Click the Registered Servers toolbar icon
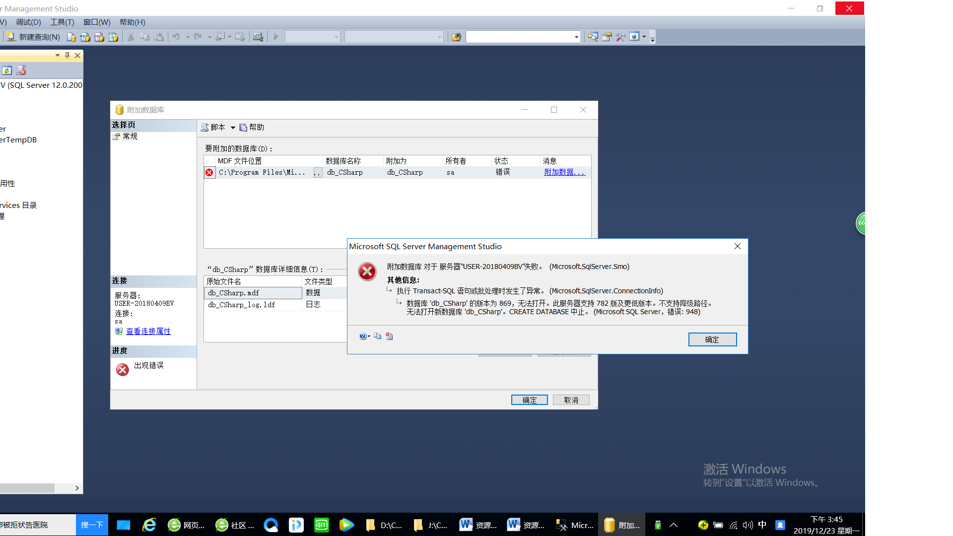 [x=593, y=37]
